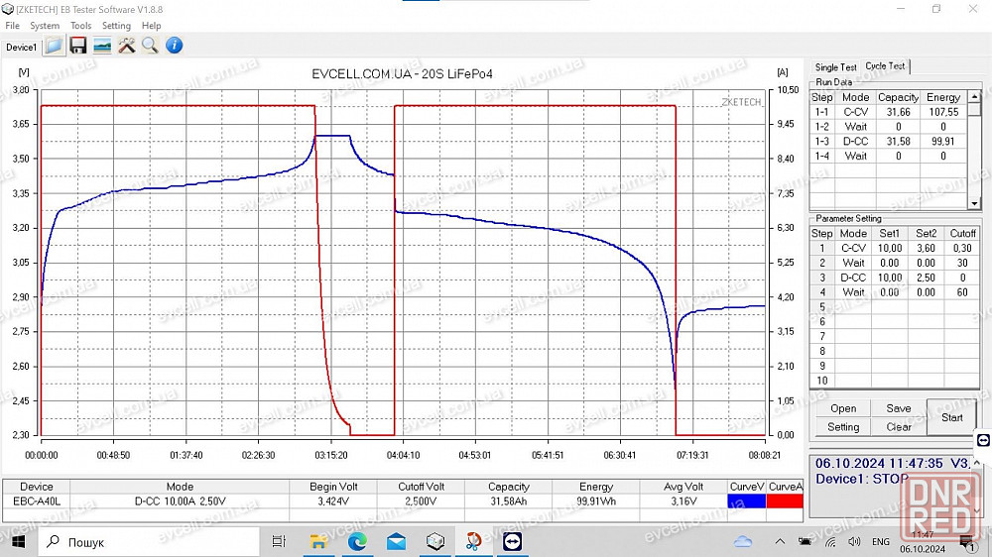Click the Save button
The height and width of the screenshot is (557, 992).
899,408
